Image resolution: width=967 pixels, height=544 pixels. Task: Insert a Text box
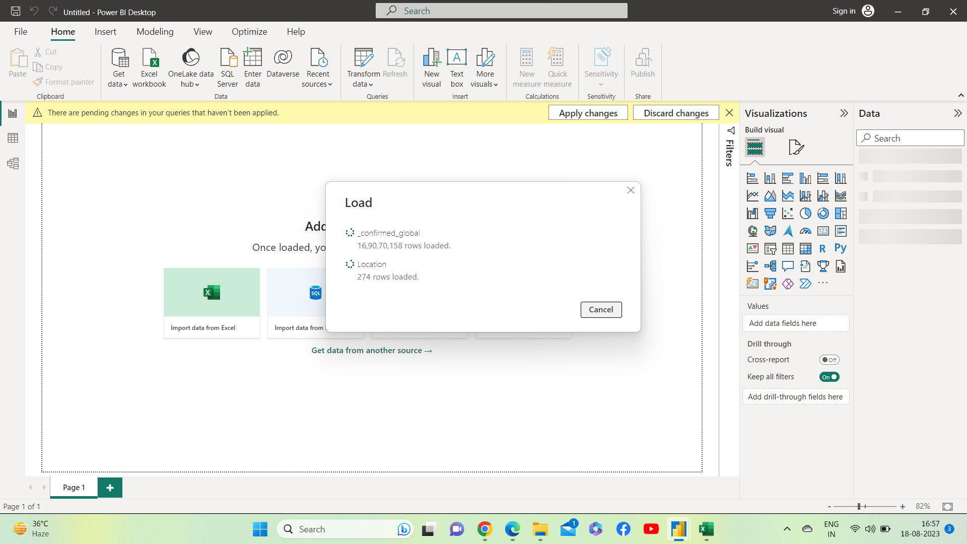coord(457,67)
